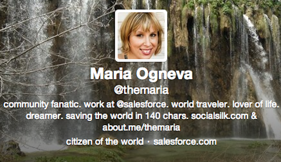The width and height of the screenshot is (281, 162).
Task: Click the Maria Ogneva display name
Action: [x=141, y=74]
